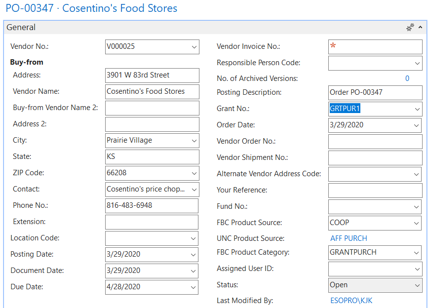Image resolution: width=428 pixels, height=308 pixels.
Task: Focus the Vendor Order No. field
Action: pyautogui.click(x=375, y=142)
